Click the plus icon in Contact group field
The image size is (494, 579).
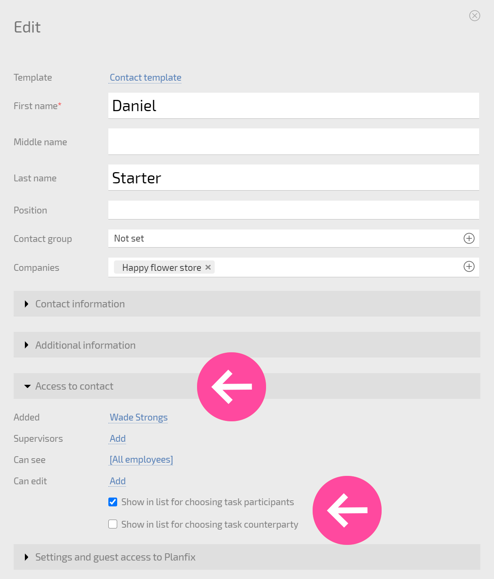pos(469,238)
